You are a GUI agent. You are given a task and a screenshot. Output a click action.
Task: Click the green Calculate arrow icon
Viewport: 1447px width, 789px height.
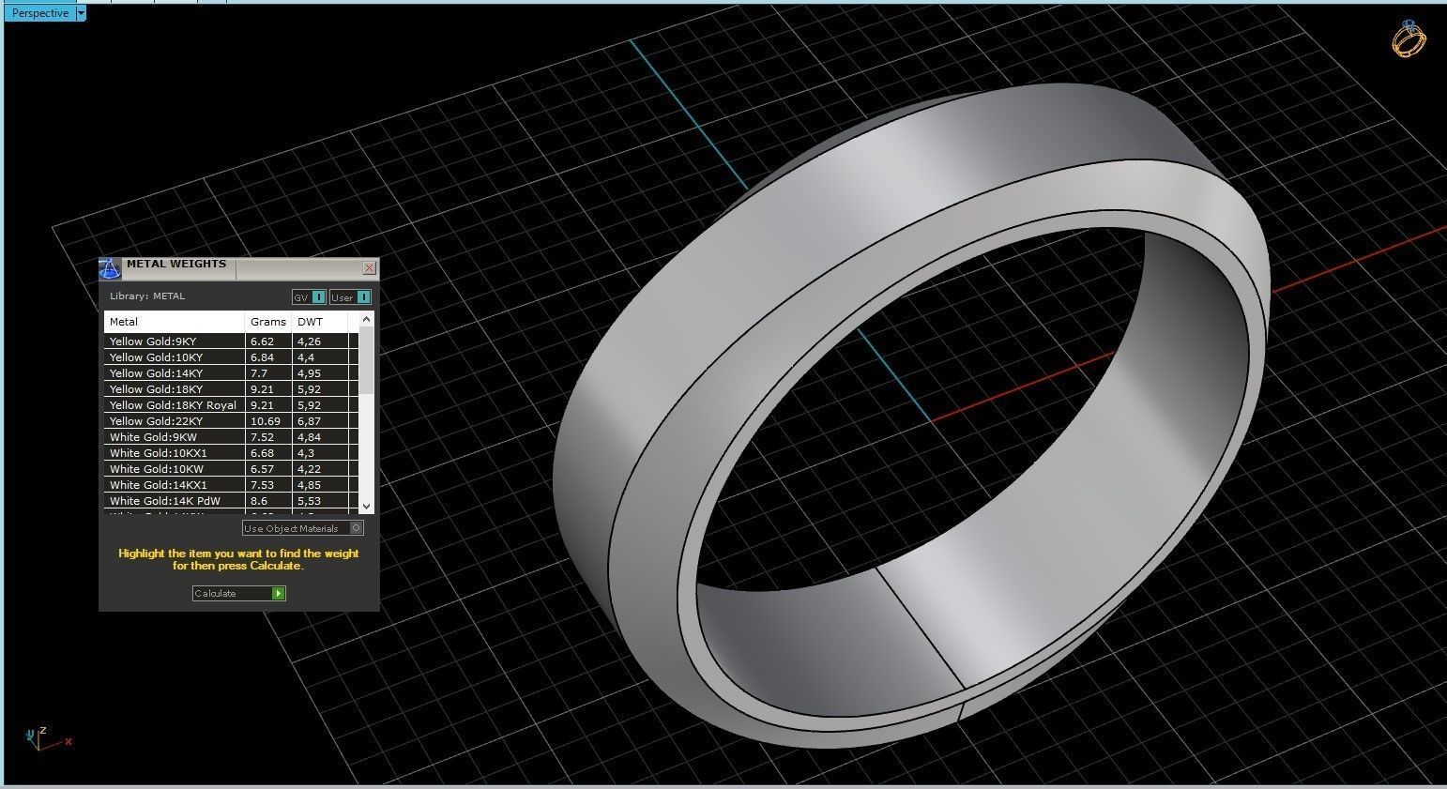pyautogui.click(x=278, y=593)
